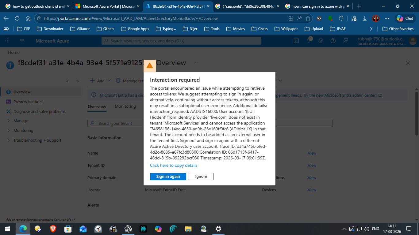
Task: Open a new browser tab
Action: (x=359, y=6)
